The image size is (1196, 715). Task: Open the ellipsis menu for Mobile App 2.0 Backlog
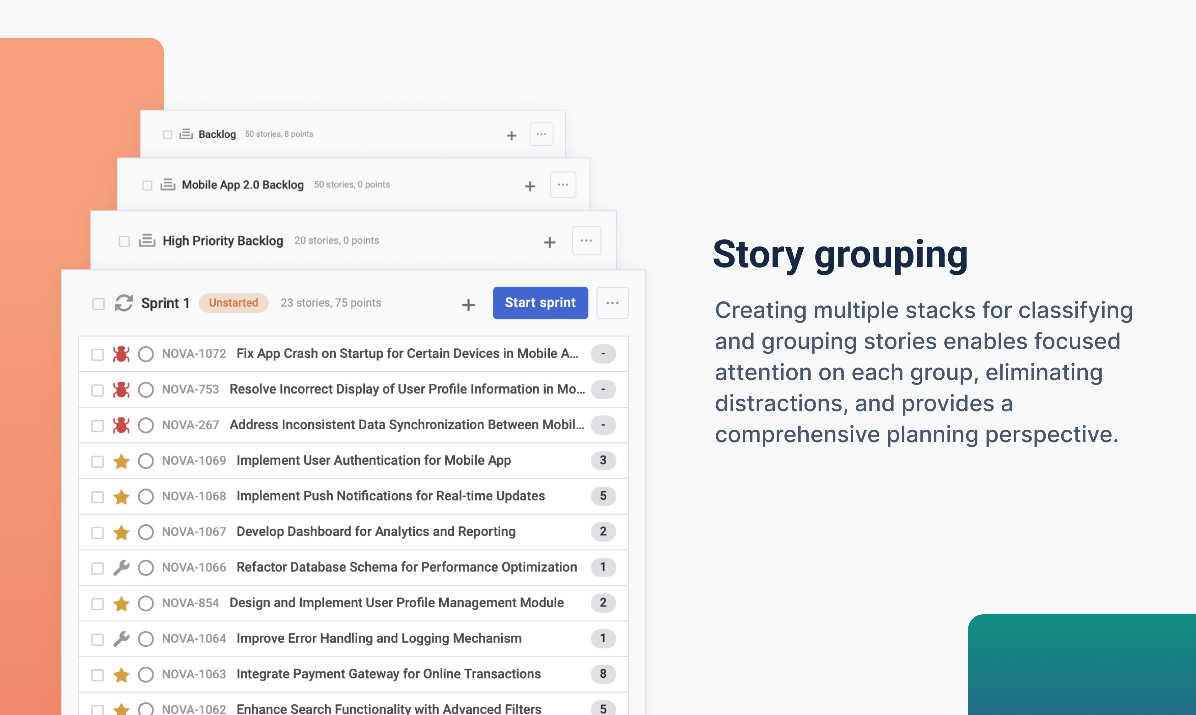tap(563, 184)
